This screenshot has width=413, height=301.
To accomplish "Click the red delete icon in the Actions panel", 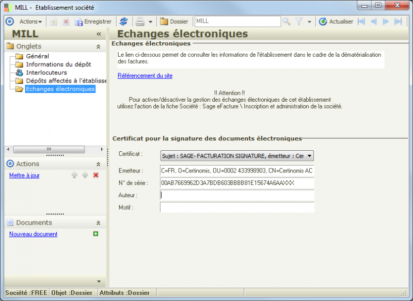I will (96, 175).
